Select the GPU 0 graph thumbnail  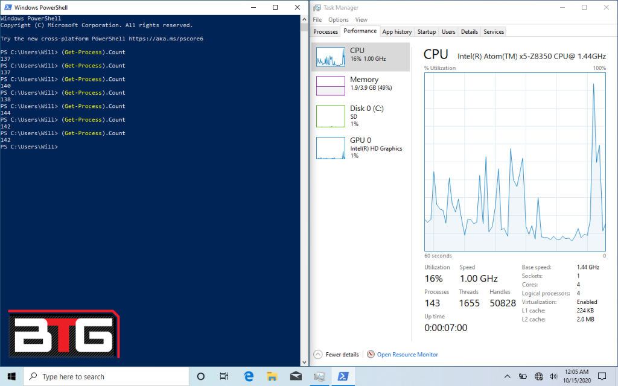point(331,148)
